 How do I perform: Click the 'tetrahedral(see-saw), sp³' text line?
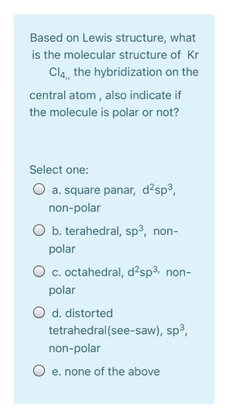(118, 330)
